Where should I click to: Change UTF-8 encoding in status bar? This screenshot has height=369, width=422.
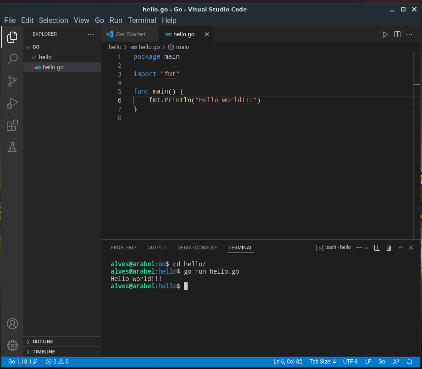click(350, 362)
